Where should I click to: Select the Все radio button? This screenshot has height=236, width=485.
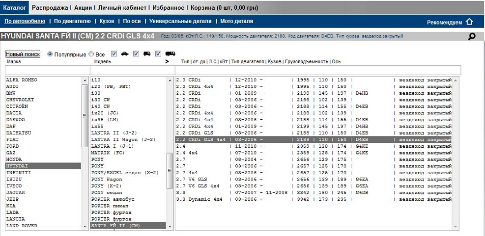pos(91,54)
